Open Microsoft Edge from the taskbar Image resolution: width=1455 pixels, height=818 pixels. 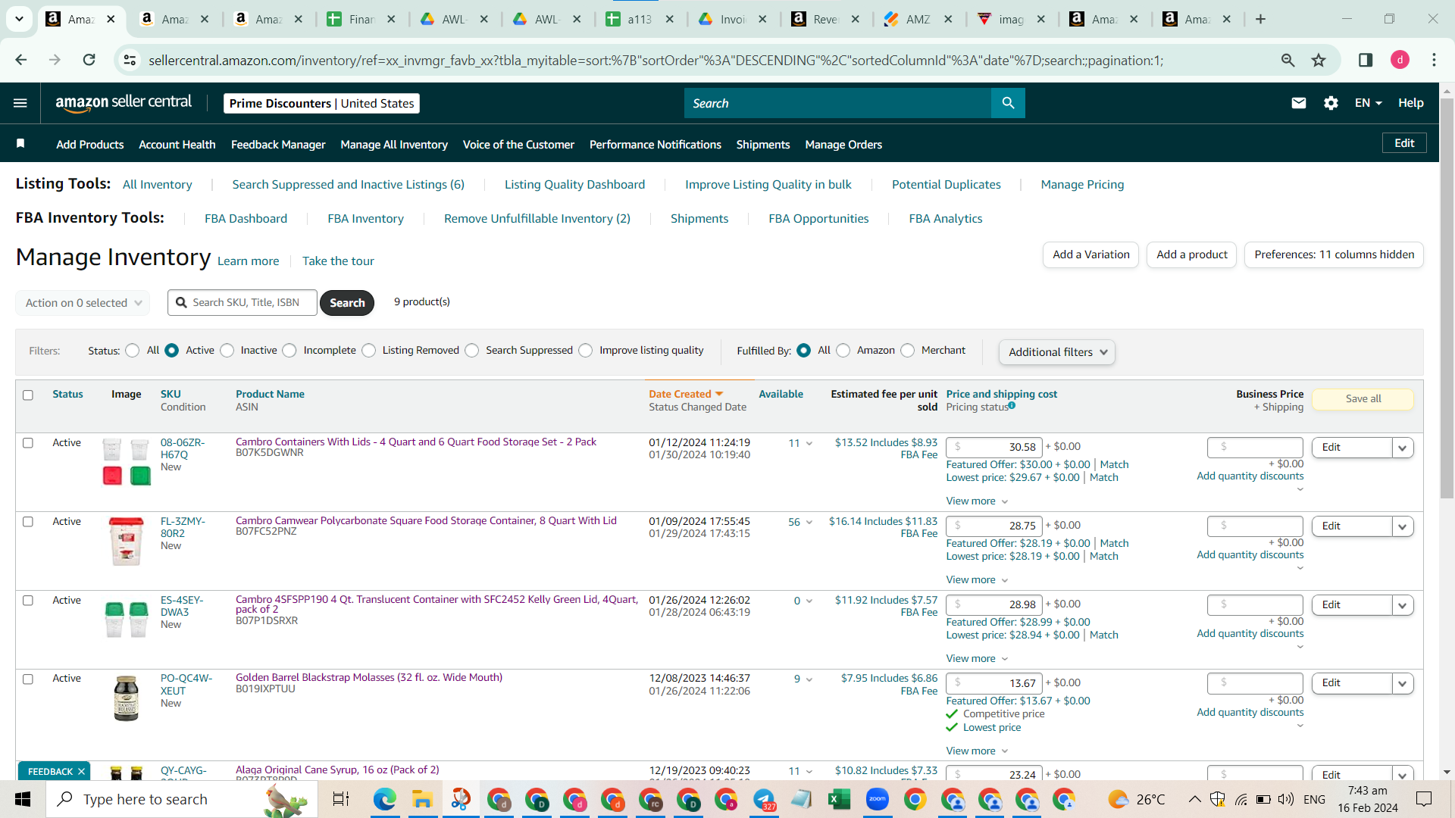coord(384,799)
